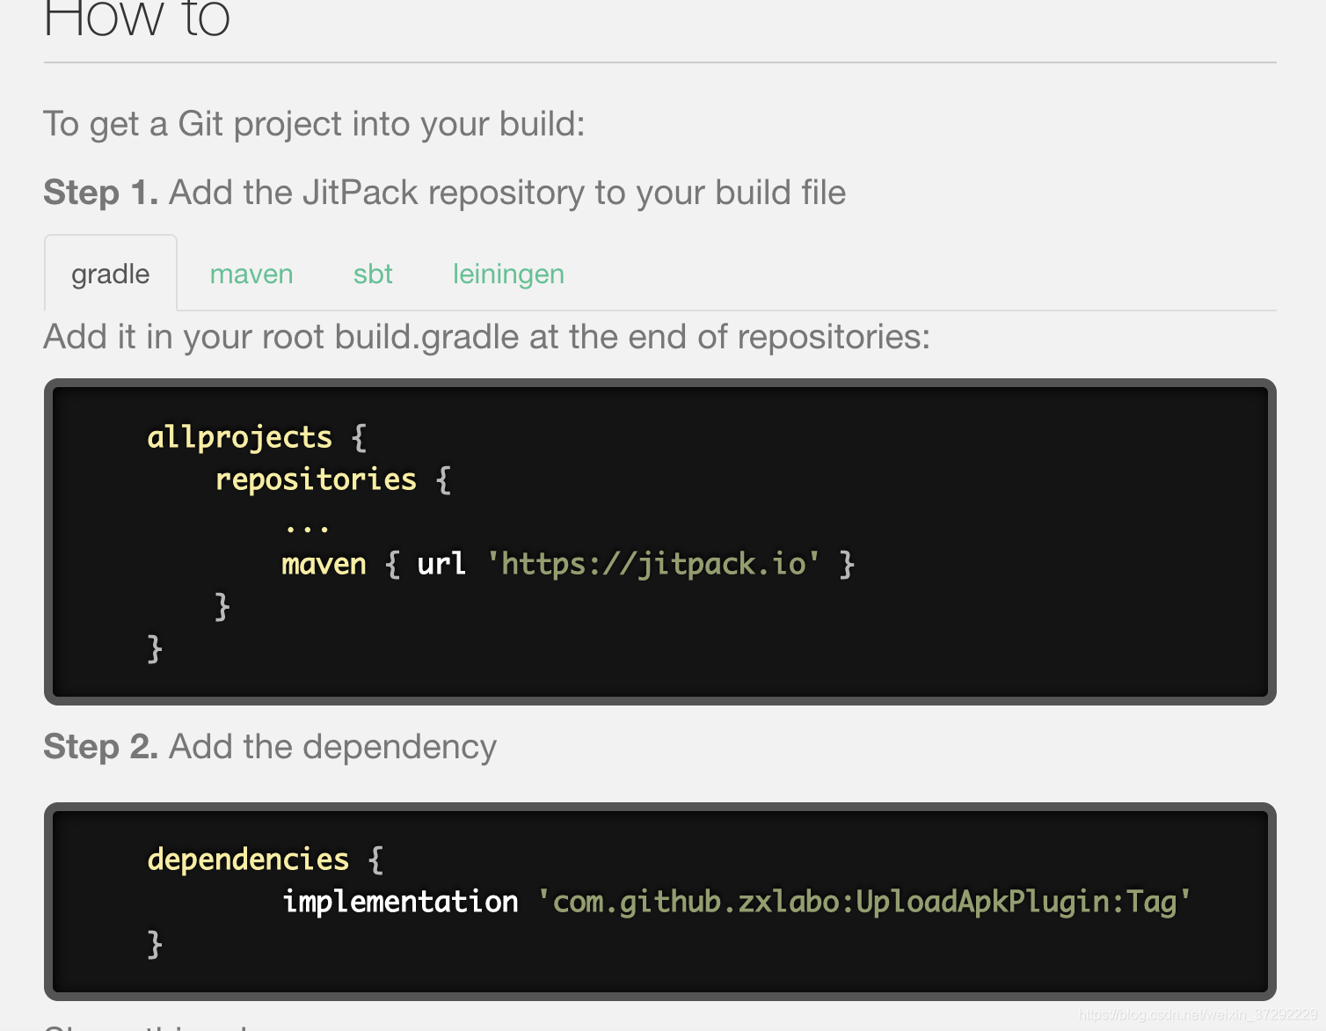Switch to the leiningen tab
This screenshot has height=1031, width=1326.
pyautogui.click(x=508, y=274)
